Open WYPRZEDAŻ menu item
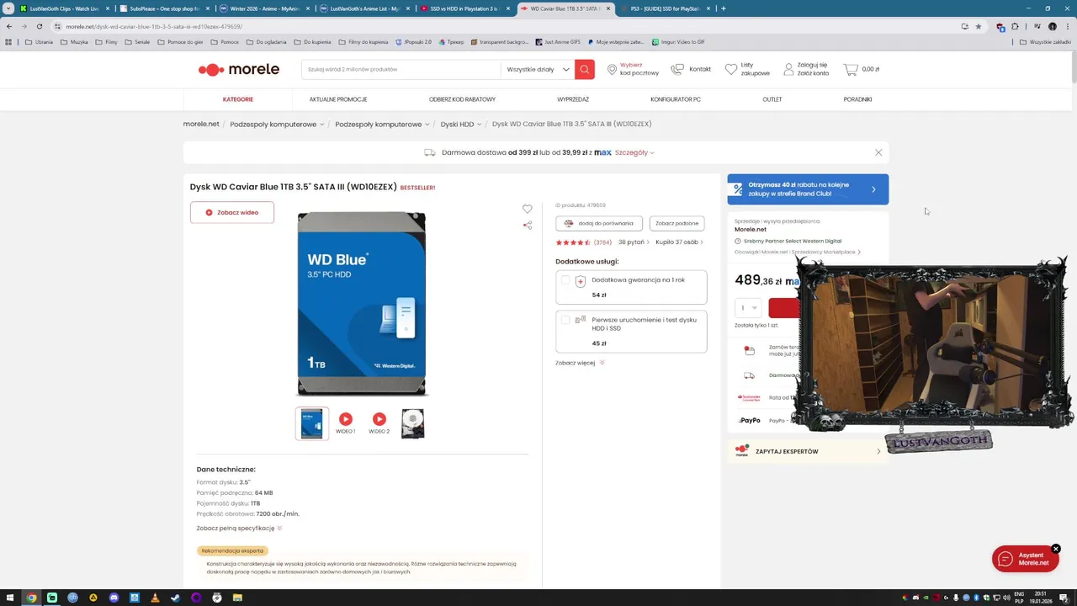Screen dimensions: 1077x606 [573, 99]
